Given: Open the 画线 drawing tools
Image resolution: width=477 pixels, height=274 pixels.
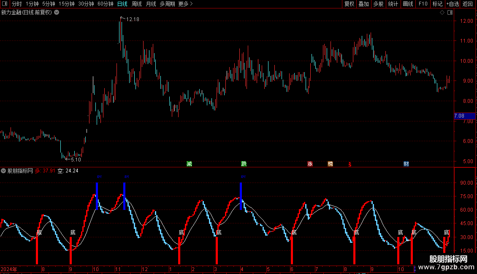Looking at the screenshot, I should (408, 4).
